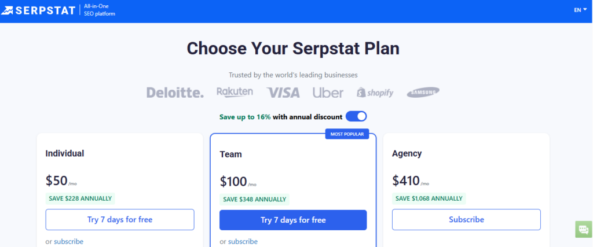
Task: Click the Deloitte logo
Action: tap(175, 93)
